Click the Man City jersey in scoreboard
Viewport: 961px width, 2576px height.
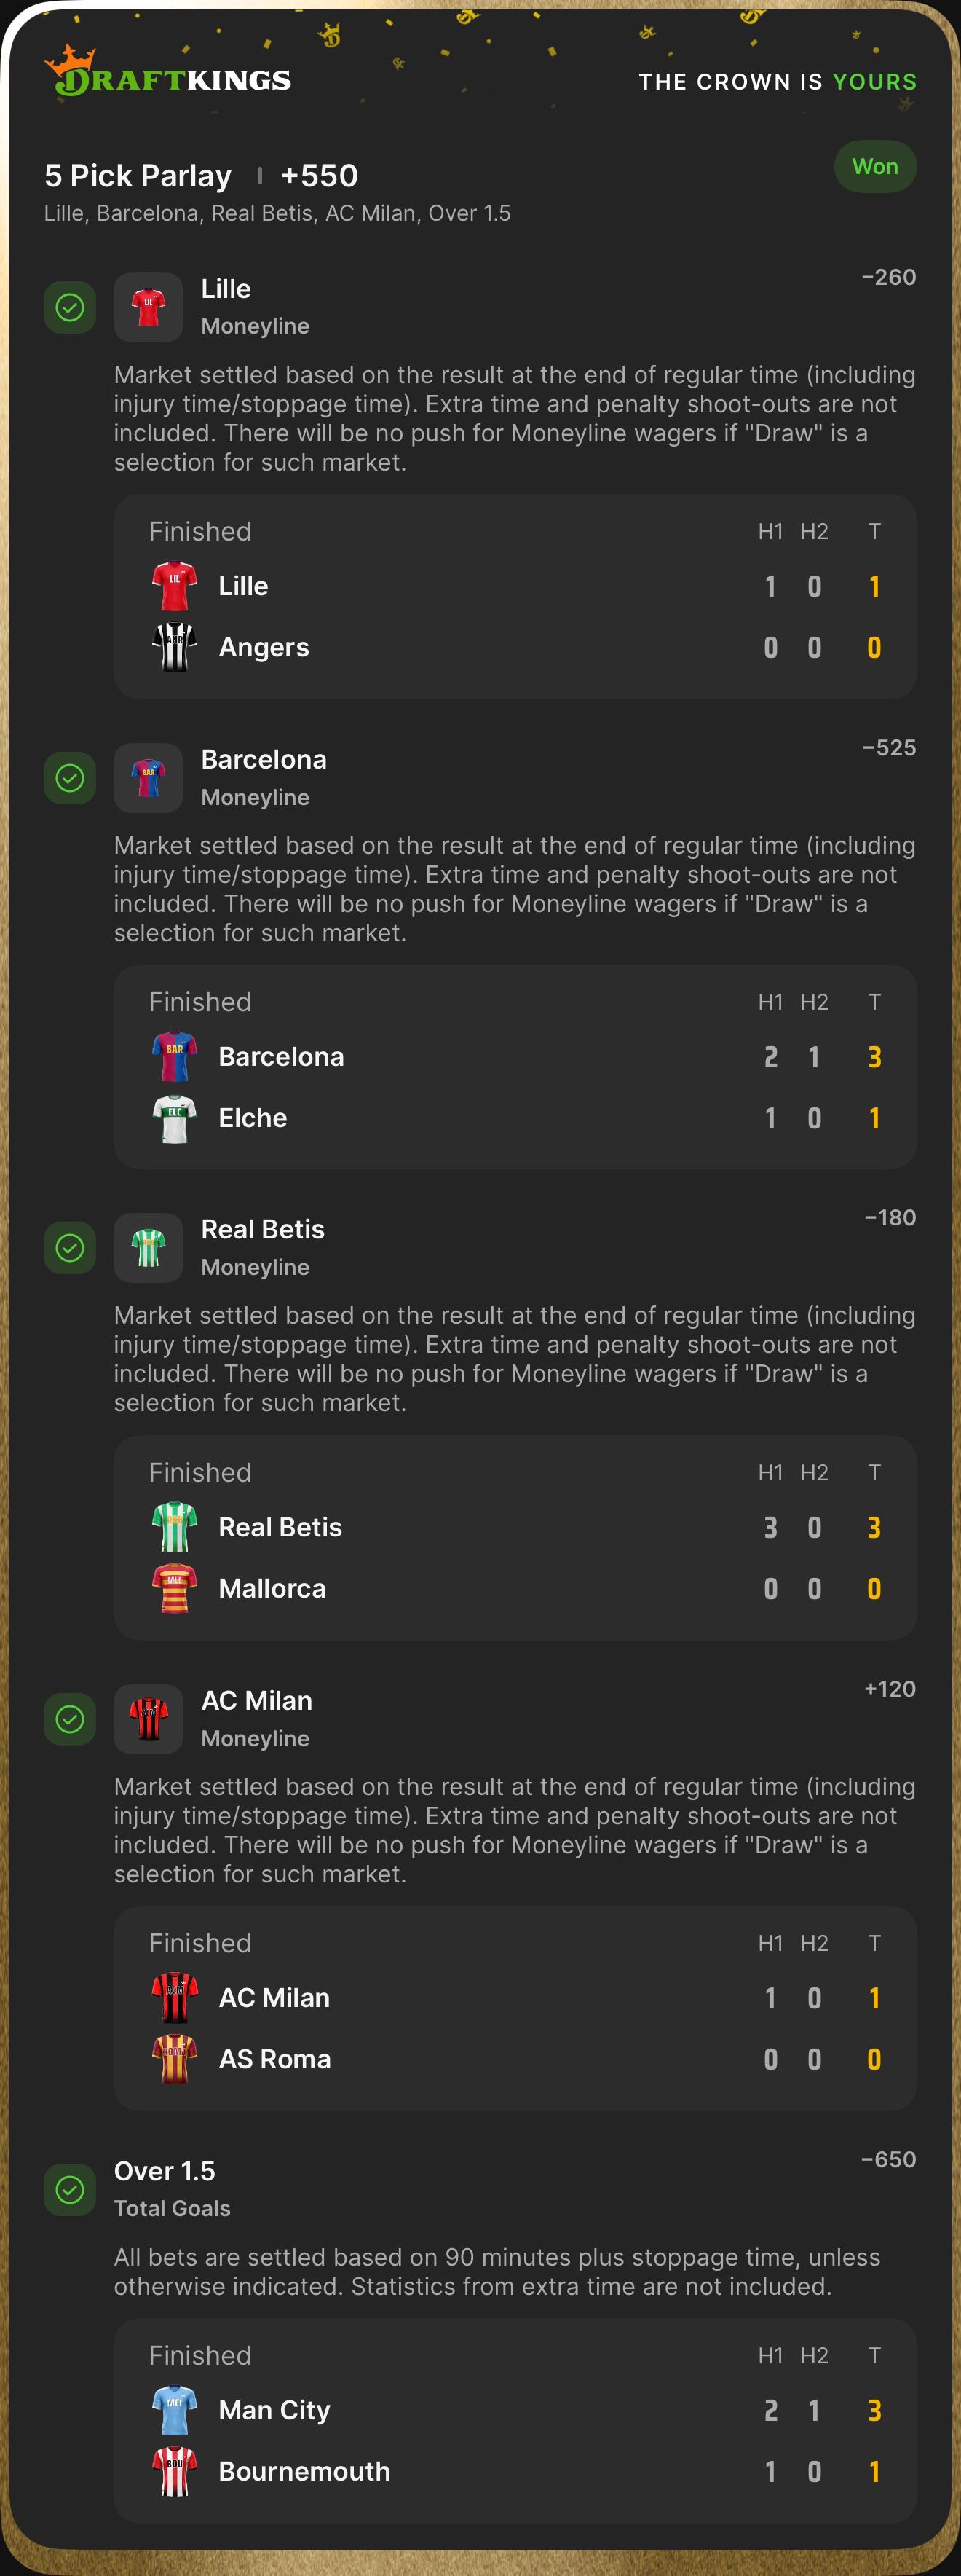point(175,2410)
